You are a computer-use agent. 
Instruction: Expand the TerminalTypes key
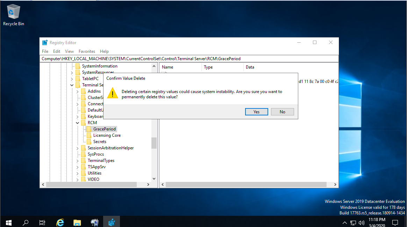[77, 161]
